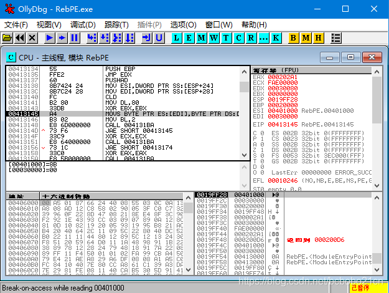This screenshot has height=293, width=389.
Task: Toggle the Z flag bit
Action: click(262, 150)
